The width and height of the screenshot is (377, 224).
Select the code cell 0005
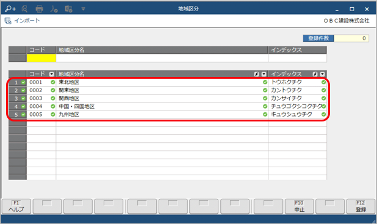[x=41, y=114]
